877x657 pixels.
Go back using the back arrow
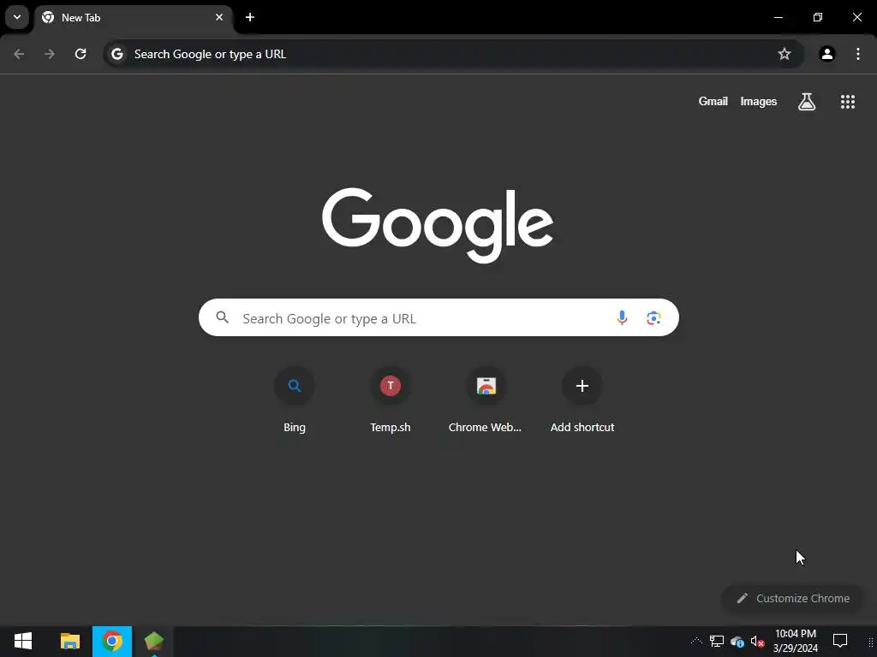coord(19,54)
